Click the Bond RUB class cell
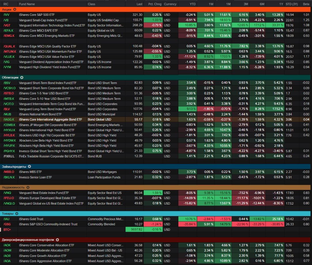Image resolution: width=312 pixels, height=265 pixels. tap(95, 156)
